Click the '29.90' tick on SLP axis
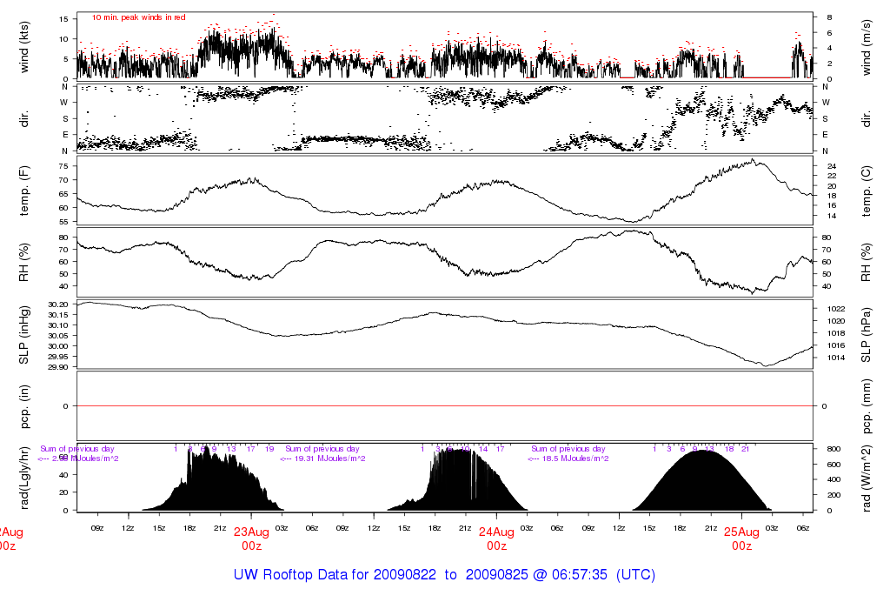This screenshot has width=890, height=609. (x=58, y=367)
